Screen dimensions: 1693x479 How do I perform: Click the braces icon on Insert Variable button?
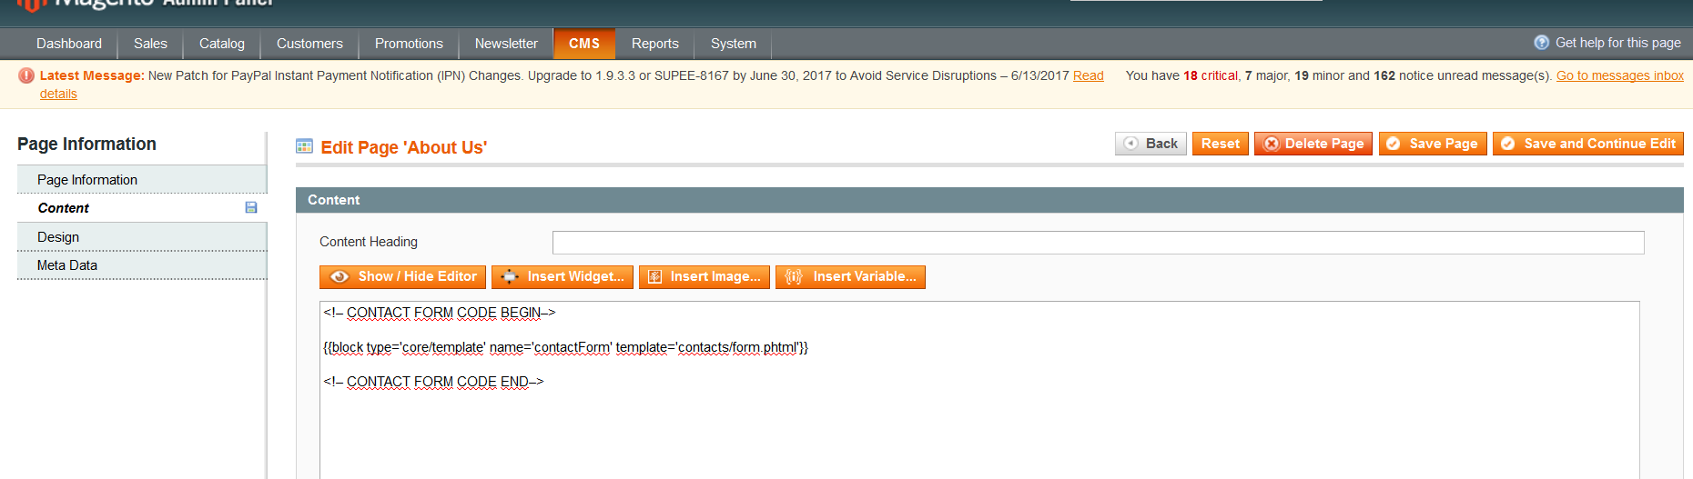click(794, 276)
